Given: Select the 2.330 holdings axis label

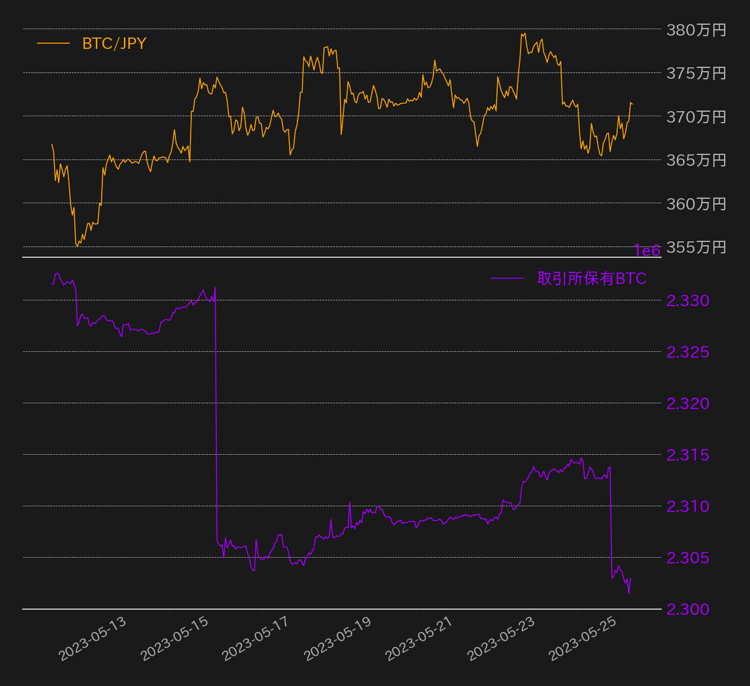Looking at the screenshot, I should click(688, 301).
